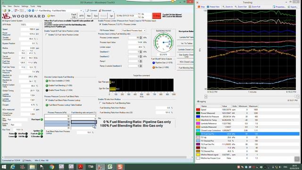Open the Windows Start button
This screenshot has width=302, height=170.
(x=4, y=167)
